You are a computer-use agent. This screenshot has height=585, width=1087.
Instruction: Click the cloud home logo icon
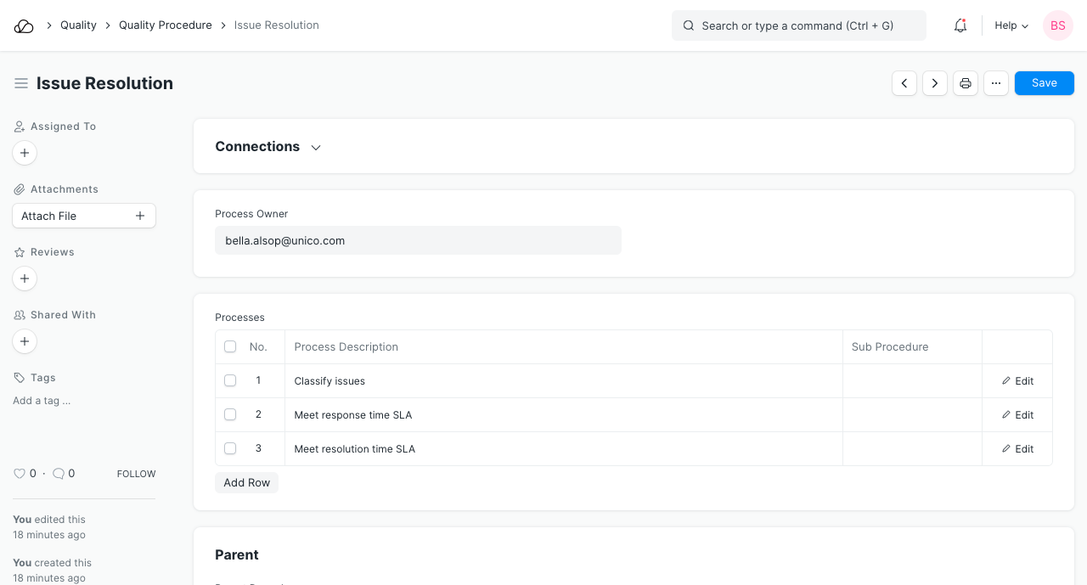click(24, 25)
